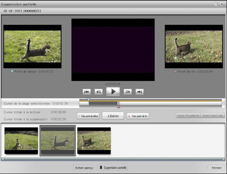This screenshot has width=227, height=174.
Task: Click the 'Durée totale à la suppression' value
Action: coord(59,119)
